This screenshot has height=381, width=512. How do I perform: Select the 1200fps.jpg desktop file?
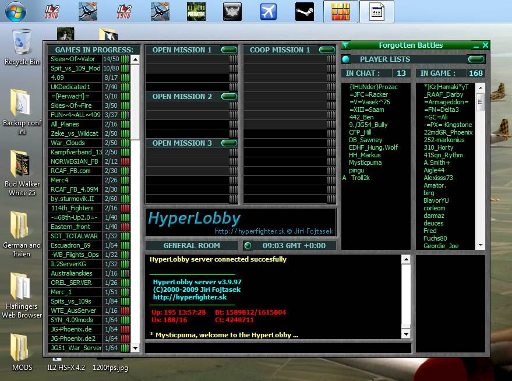(110, 367)
